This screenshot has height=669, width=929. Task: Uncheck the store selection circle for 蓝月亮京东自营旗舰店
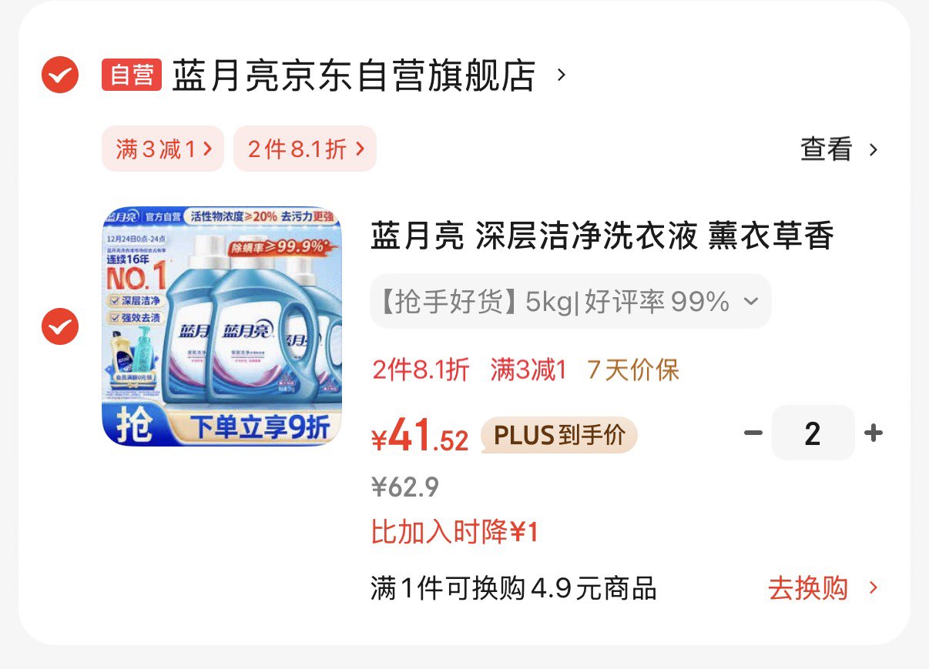pos(60,75)
